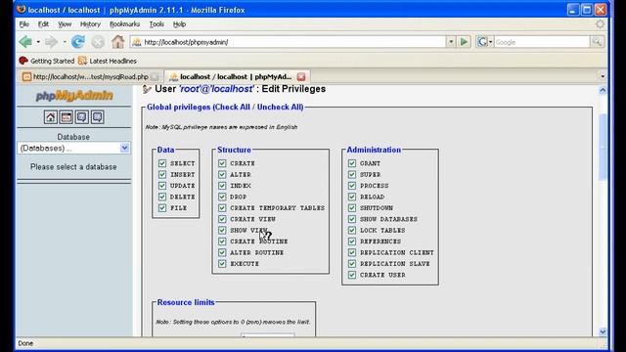626x352 pixels.
Task: Go back with the green Back arrow
Action: click(x=25, y=41)
